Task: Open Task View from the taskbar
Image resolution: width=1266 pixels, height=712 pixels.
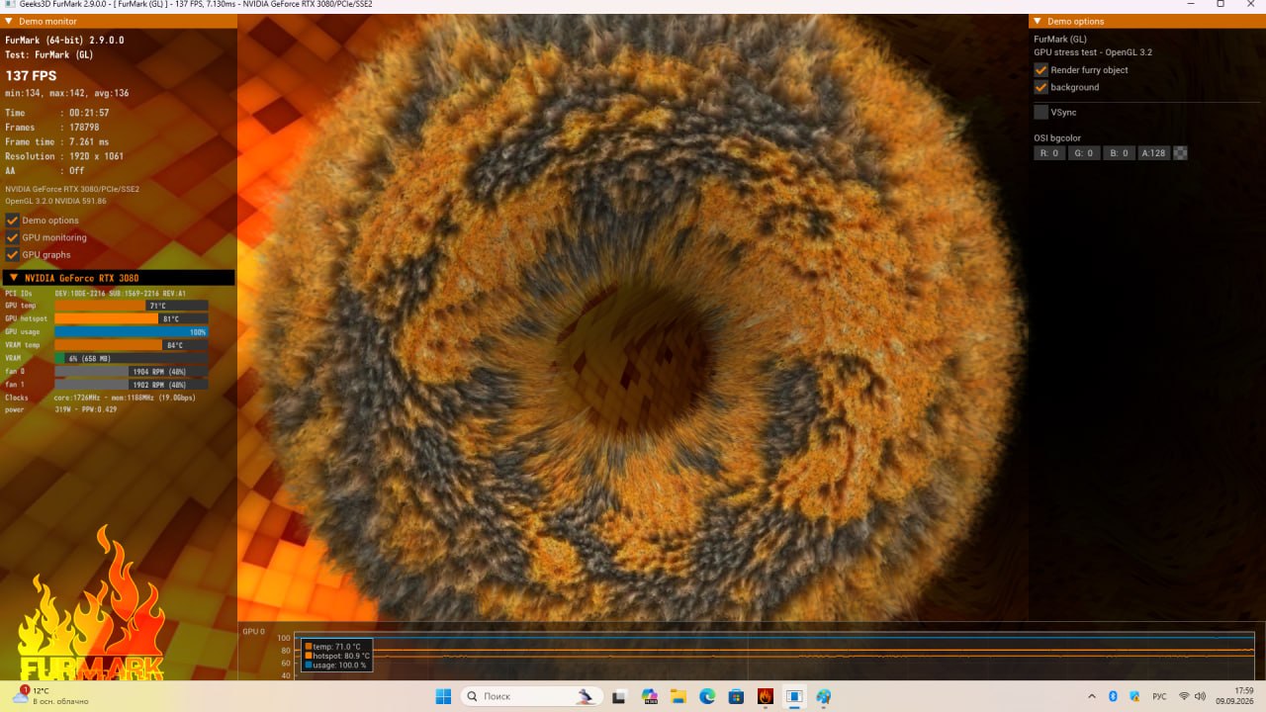Action: pos(619,696)
